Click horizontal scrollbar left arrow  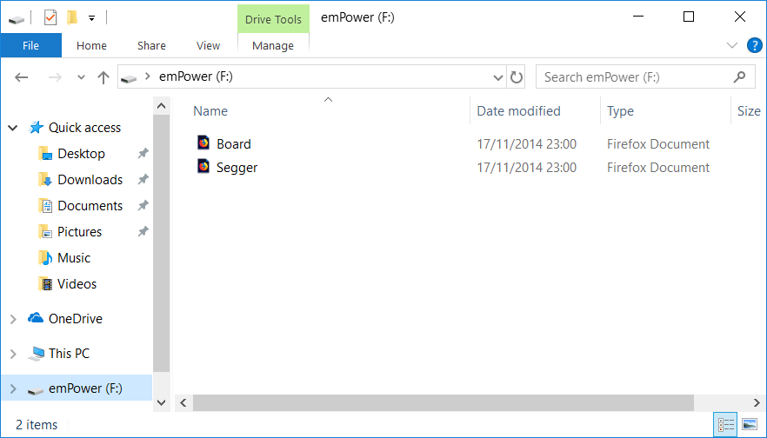tap(183, 403)
